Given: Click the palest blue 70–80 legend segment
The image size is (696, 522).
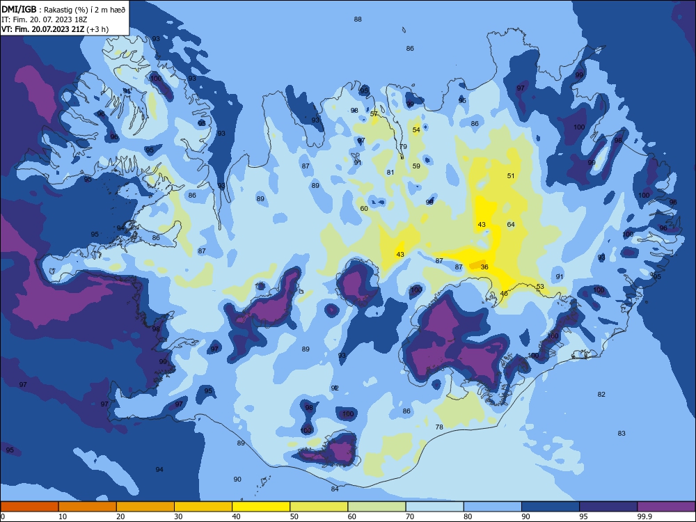Looking at the screenshot, I should coord(434,507).
